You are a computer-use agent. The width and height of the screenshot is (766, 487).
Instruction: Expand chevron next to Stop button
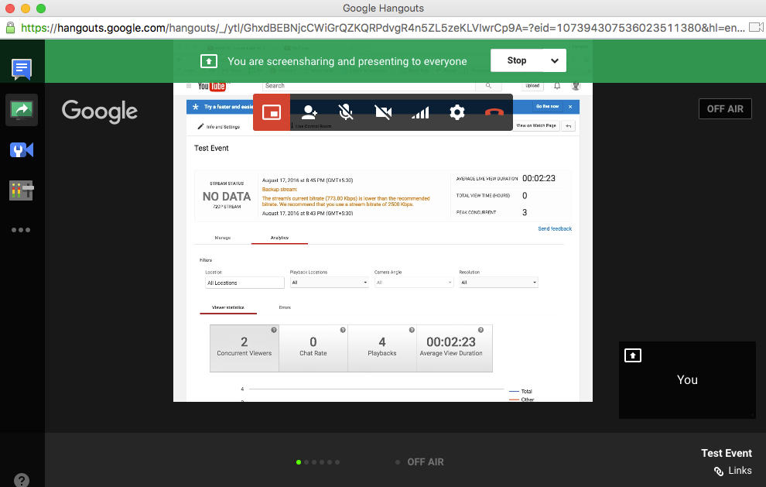tap(555, 60)
